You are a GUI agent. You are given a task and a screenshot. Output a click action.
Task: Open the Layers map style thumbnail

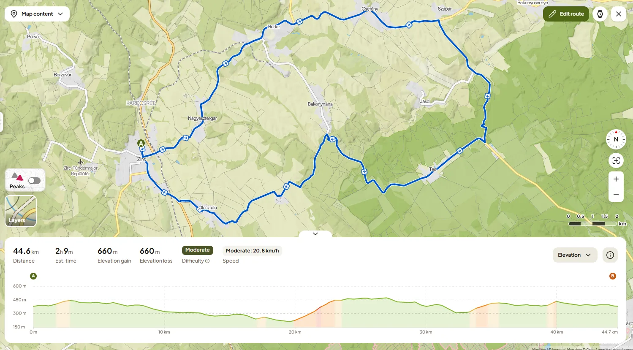tap(21, 211)
